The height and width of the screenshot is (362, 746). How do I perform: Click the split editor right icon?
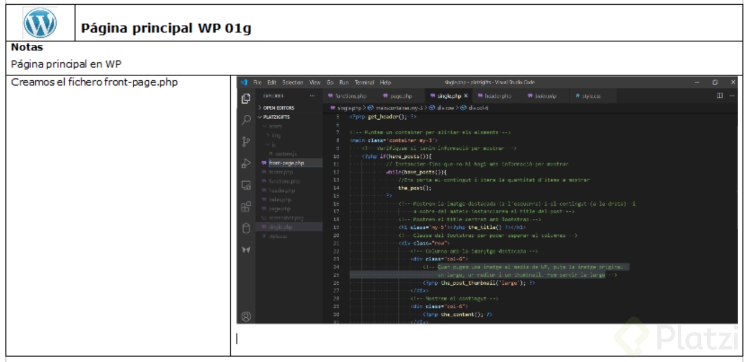click(720, 96)
